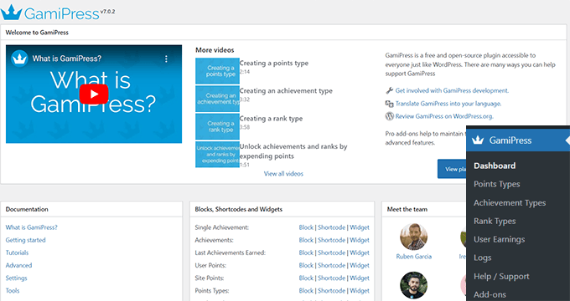Open the Ruben Garcia name link
Screen dimensions: 570x301
pyautogui.click(x=414, y=257)
